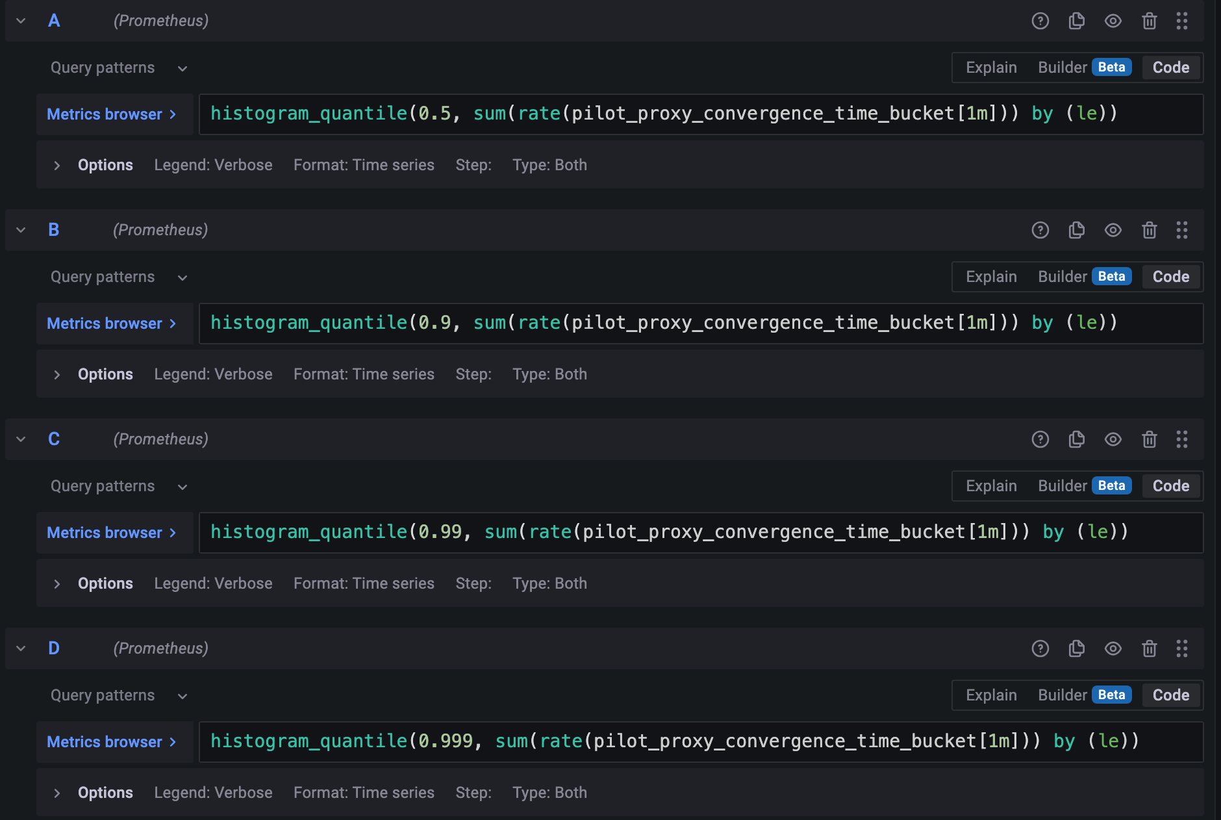Switch query D to Builder mode

click(1084, 695)
